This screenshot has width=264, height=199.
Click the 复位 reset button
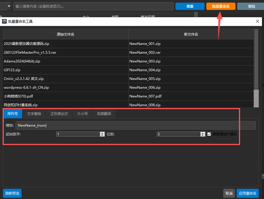[251, 6]
